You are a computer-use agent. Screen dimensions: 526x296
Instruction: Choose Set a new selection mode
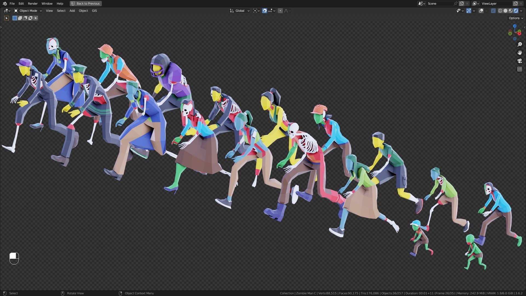pyautogui.click(x=15, y=18)
